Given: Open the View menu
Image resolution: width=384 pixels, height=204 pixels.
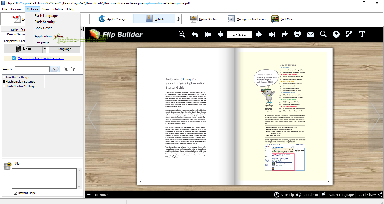Looking at the screenshot, I should click(x=46, y=9).
